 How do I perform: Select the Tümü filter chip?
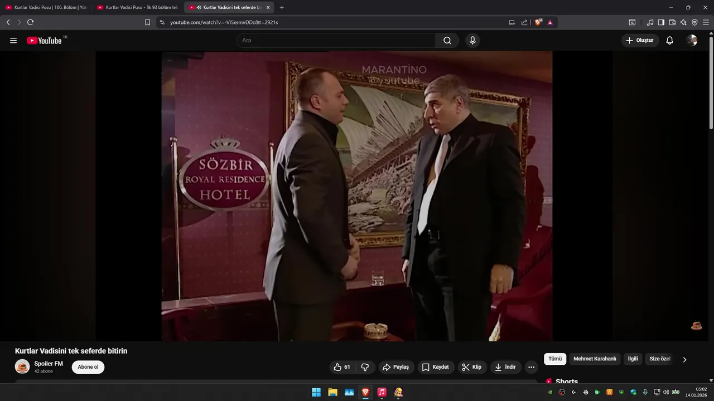(555, 359)
